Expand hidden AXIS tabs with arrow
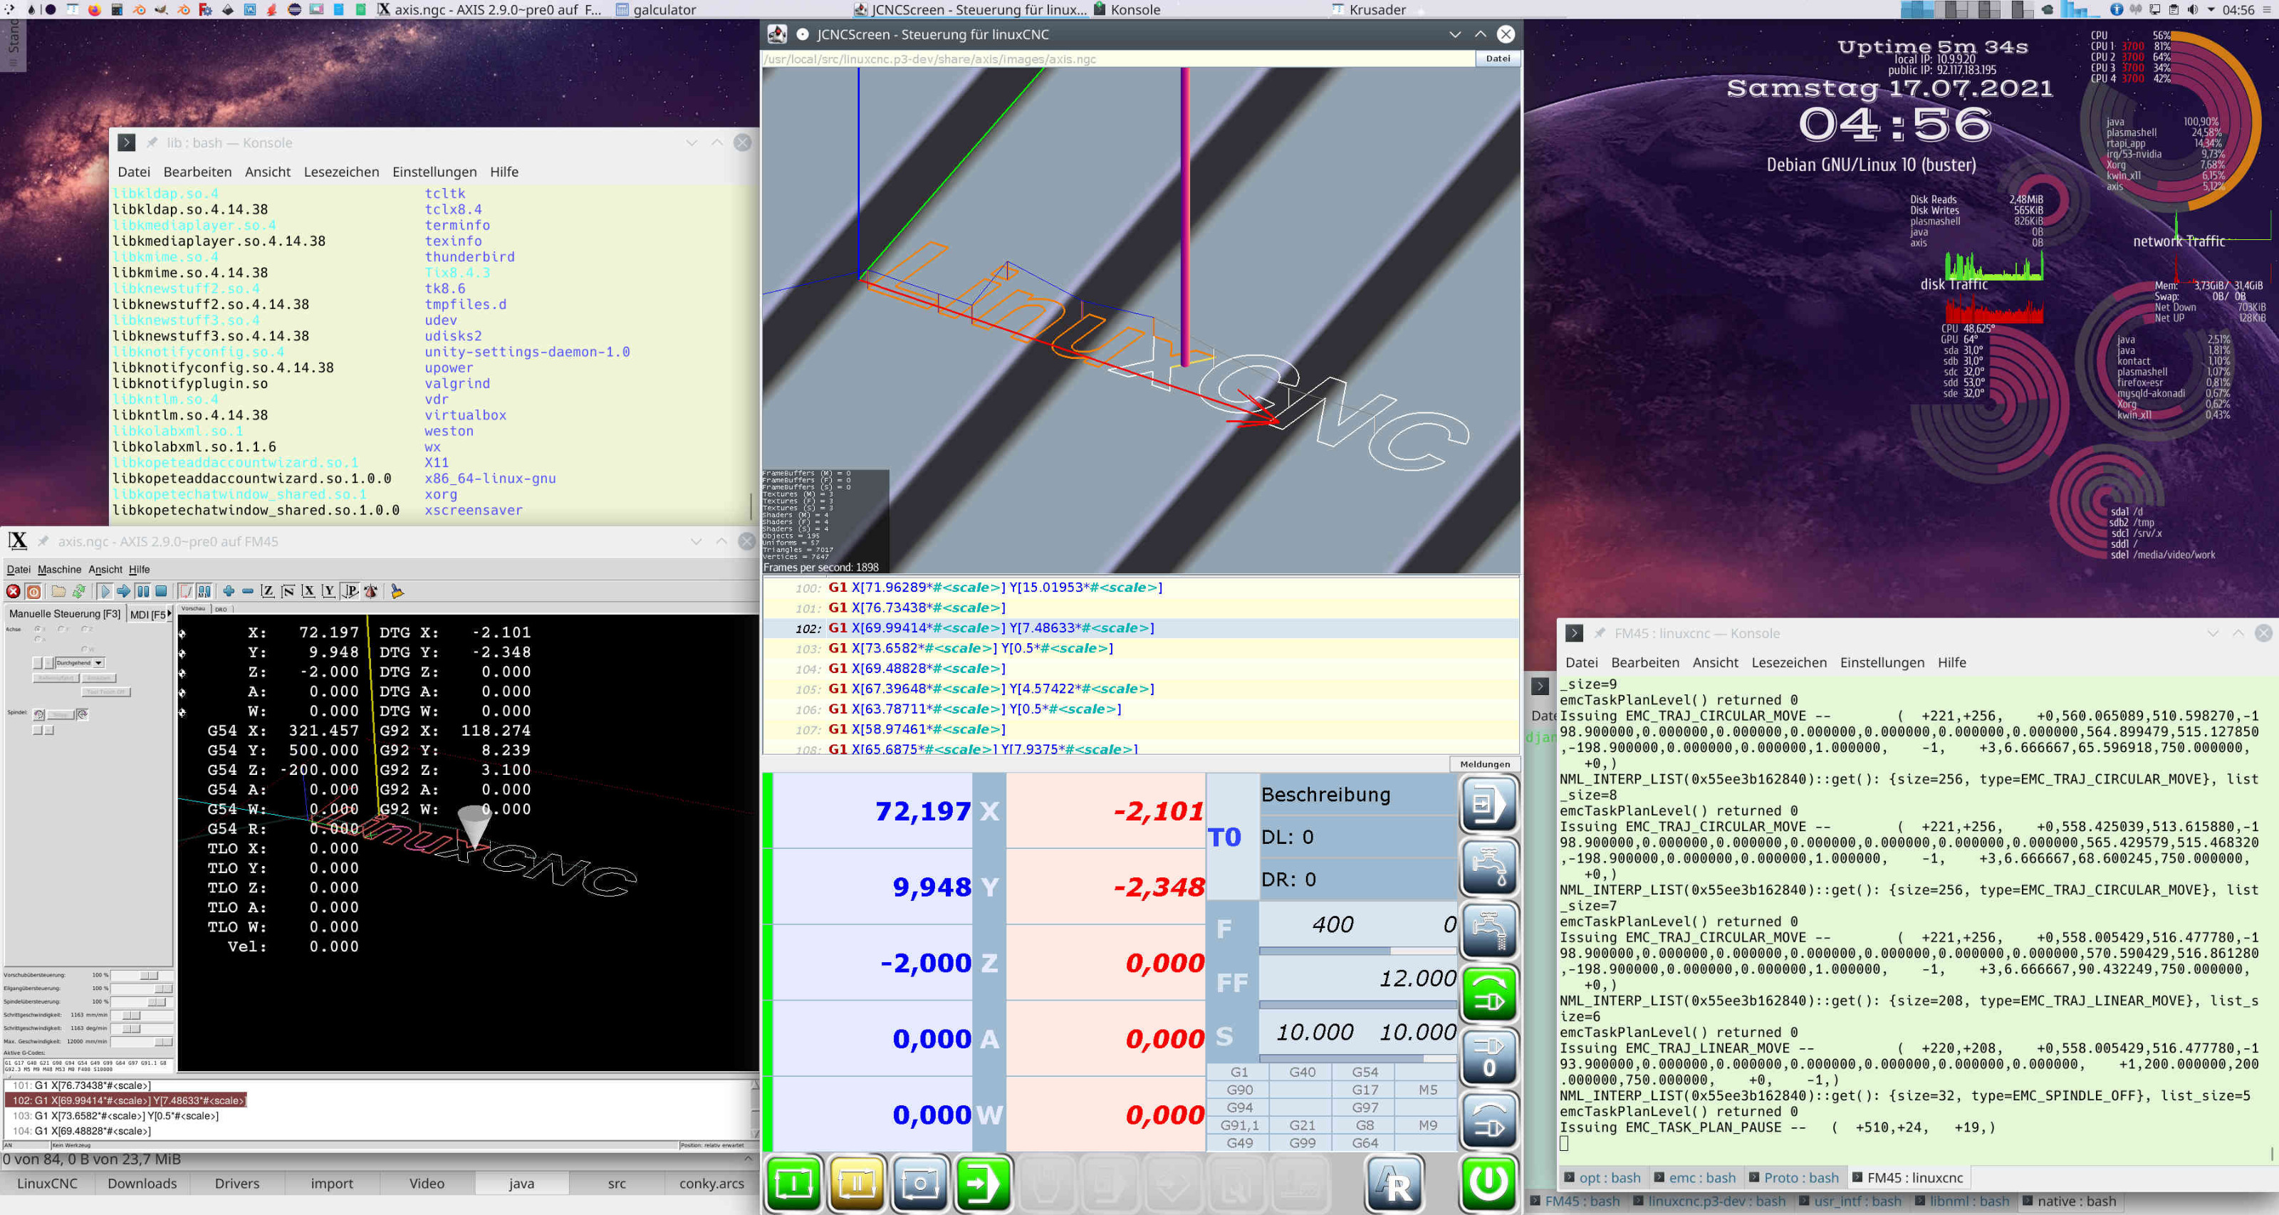This screenshot has width=2279, height=1215. (170, 613)
